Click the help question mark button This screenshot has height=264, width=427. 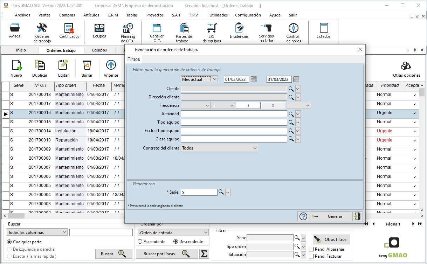coord(303,216)
